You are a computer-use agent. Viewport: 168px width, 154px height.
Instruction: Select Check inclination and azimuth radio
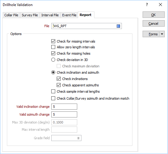point(53,72)
